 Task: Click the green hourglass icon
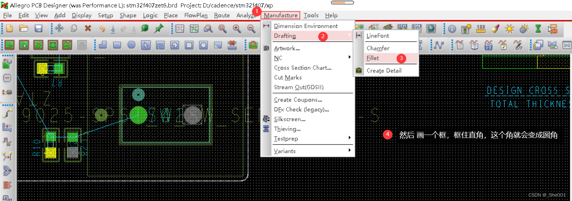point(538,29)
